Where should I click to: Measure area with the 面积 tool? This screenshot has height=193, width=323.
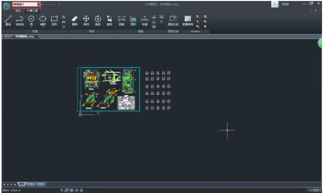[133, 20]
